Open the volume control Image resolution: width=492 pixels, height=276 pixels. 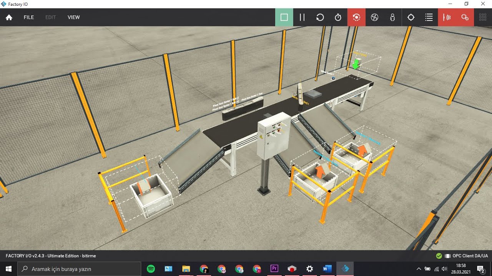click(445, 269)
